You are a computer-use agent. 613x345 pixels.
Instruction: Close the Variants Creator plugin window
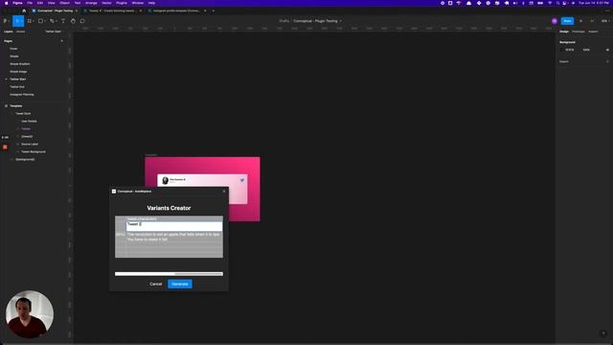point(224,192)
